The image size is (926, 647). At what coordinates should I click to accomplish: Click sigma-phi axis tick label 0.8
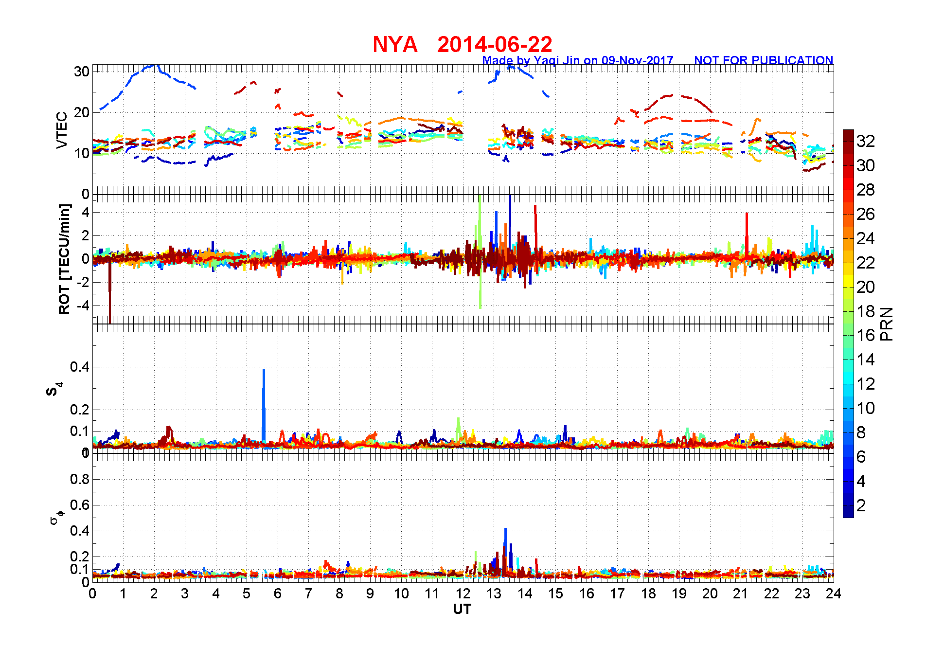pyautogui.click(x=80, y=479)
